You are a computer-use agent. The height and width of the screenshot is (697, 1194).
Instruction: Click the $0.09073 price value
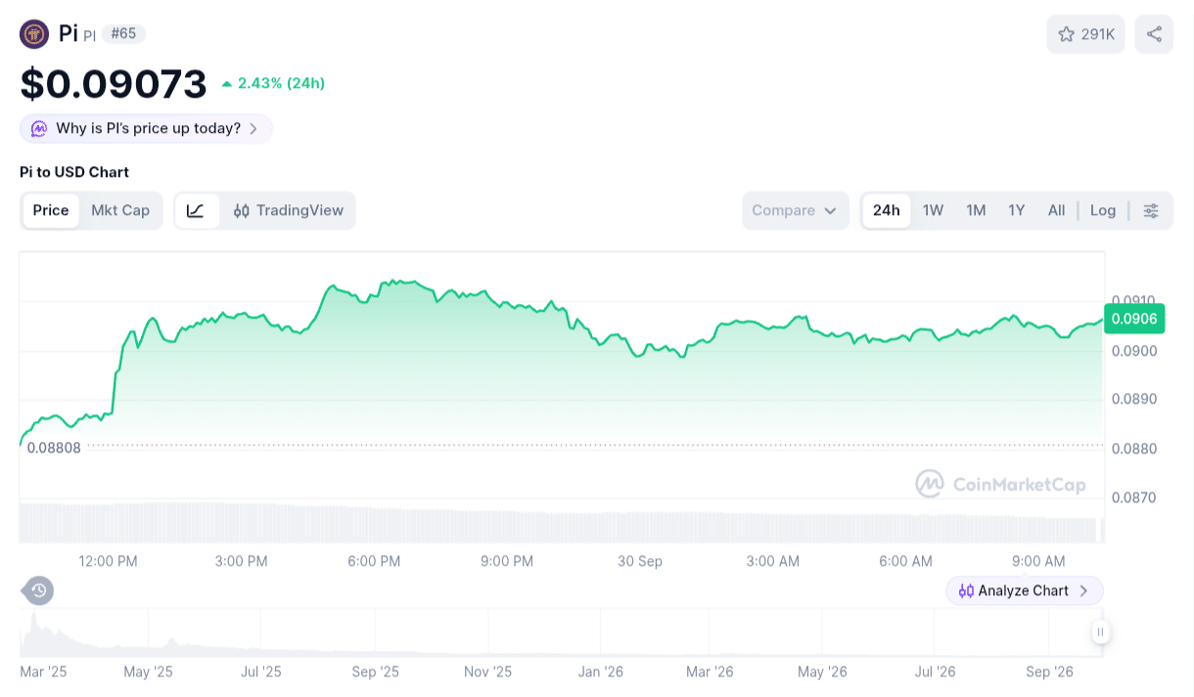point(114,84)
